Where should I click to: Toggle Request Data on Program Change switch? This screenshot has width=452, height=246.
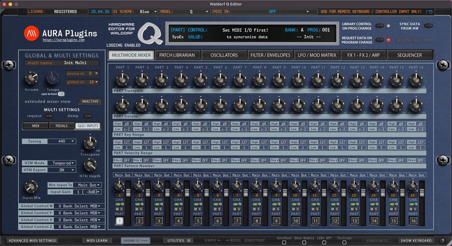(x=380, y=40)
